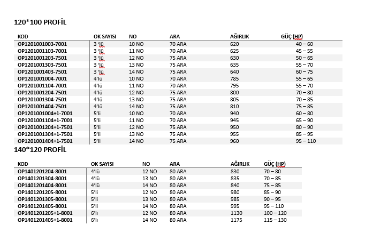Select code OP1401201305-8001
The image size is (373, 241).
(42, 199)
